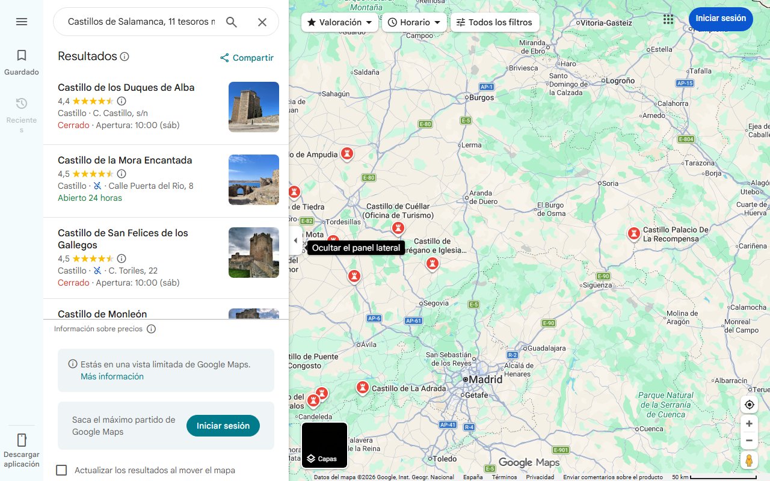Click the blue Iniciar sesión button
This screenshot has height=481, width=770.
[720, 19]
